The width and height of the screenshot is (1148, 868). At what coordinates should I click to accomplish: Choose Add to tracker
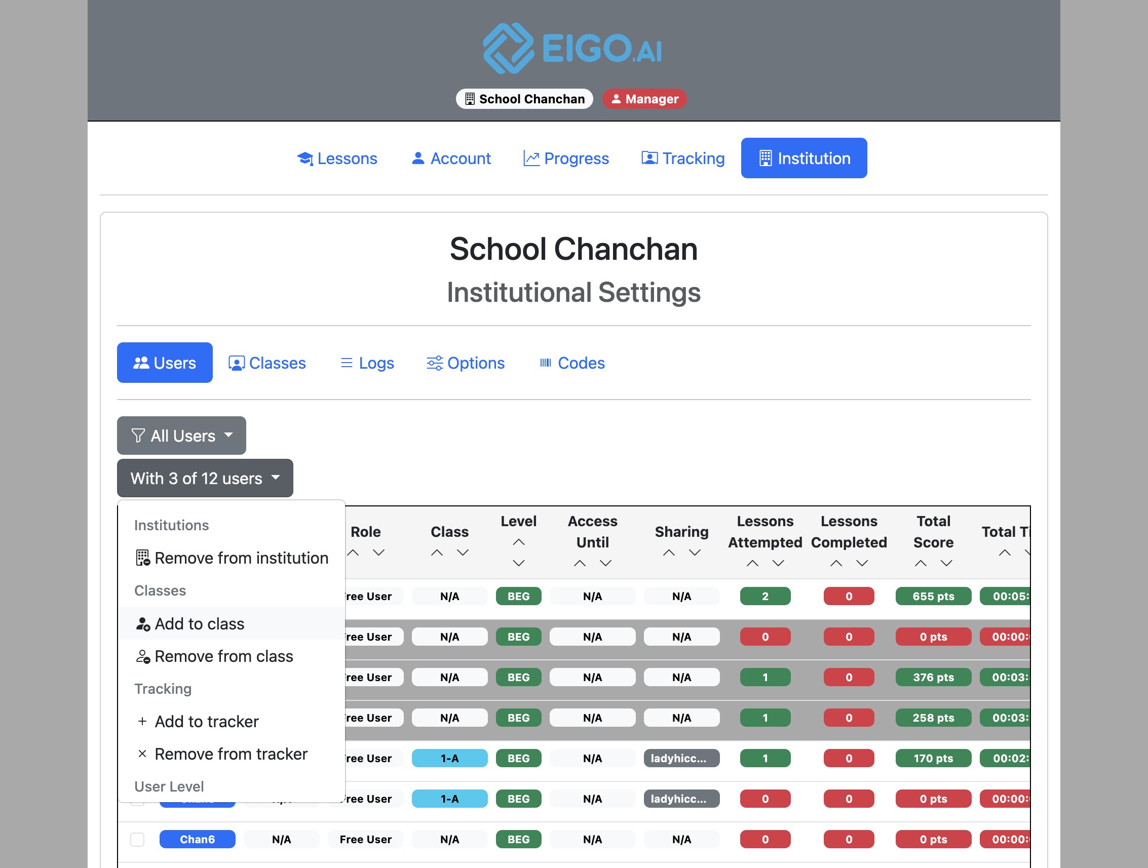[x=232, y=721]
